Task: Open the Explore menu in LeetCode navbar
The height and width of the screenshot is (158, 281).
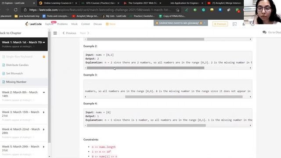Action: tap(49, 24)
